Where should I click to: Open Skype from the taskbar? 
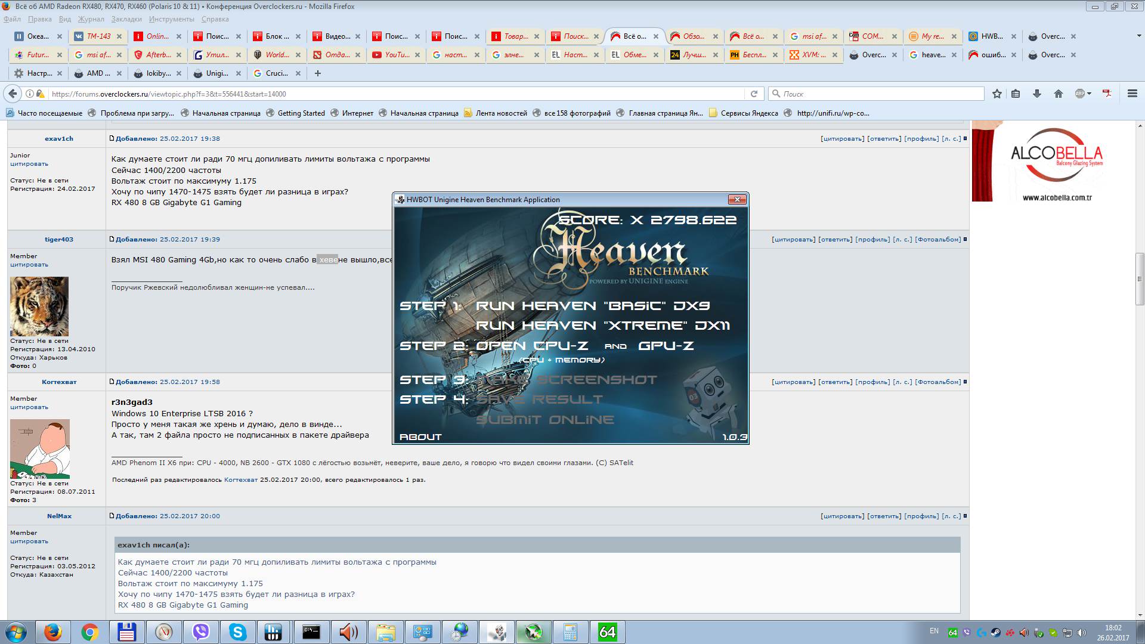coord(238,632)
